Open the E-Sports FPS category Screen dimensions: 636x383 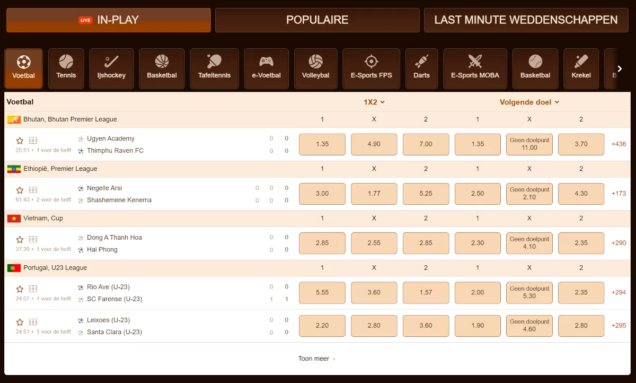(x=371, y=68)
